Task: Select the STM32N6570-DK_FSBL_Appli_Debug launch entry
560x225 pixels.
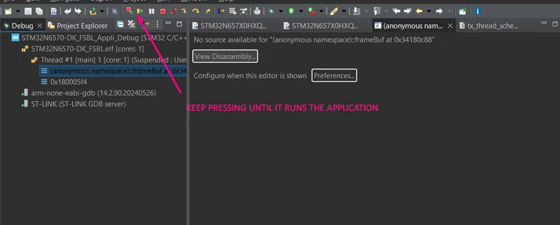Action: [99, 37]
